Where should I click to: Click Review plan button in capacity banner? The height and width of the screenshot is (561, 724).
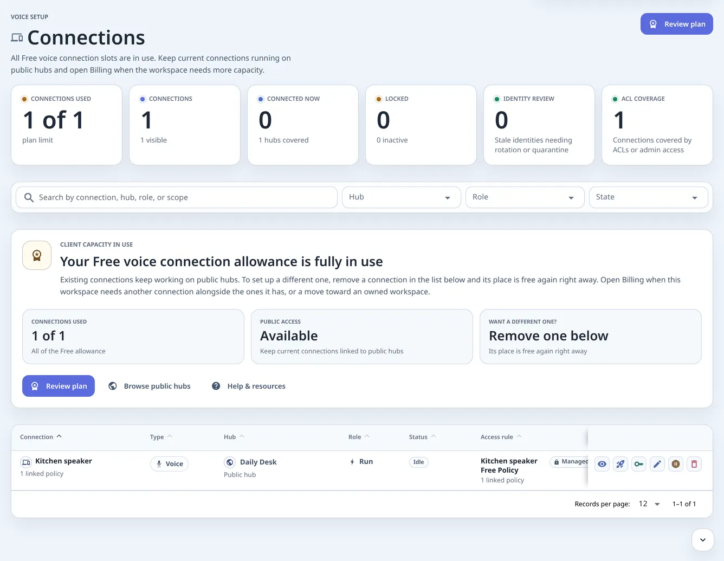59,386
